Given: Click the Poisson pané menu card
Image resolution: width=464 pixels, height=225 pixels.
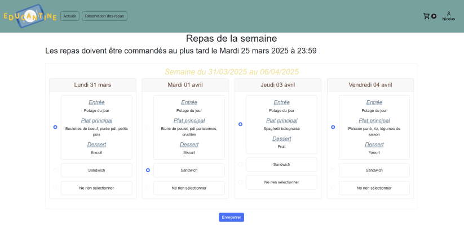Looking at the screenshot, I should point(374,127).
